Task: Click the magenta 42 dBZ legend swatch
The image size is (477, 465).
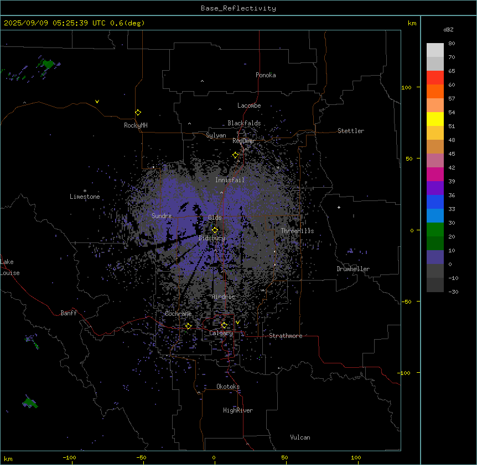Action: (x=435, y=174)
